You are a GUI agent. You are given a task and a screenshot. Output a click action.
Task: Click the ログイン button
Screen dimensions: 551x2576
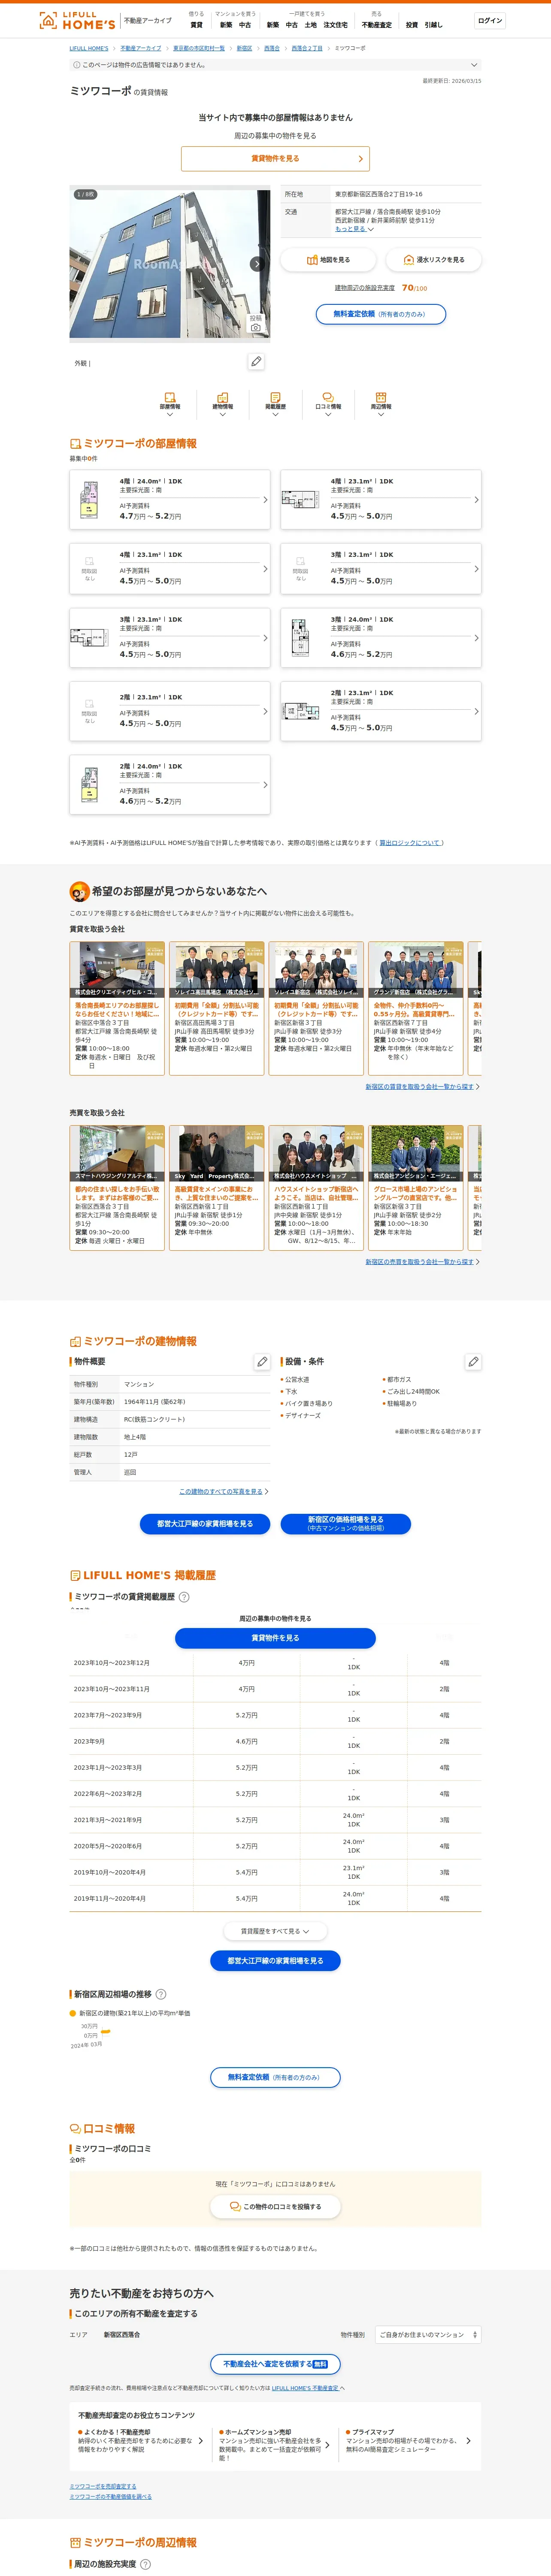490,20
